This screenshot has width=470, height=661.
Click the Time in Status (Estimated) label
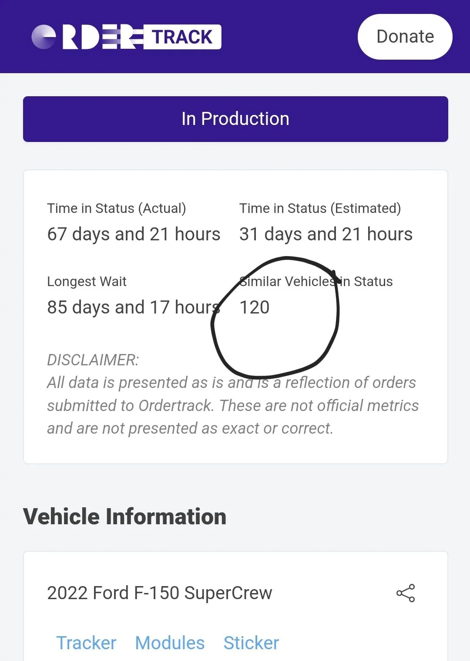click(x=320, y=208)
